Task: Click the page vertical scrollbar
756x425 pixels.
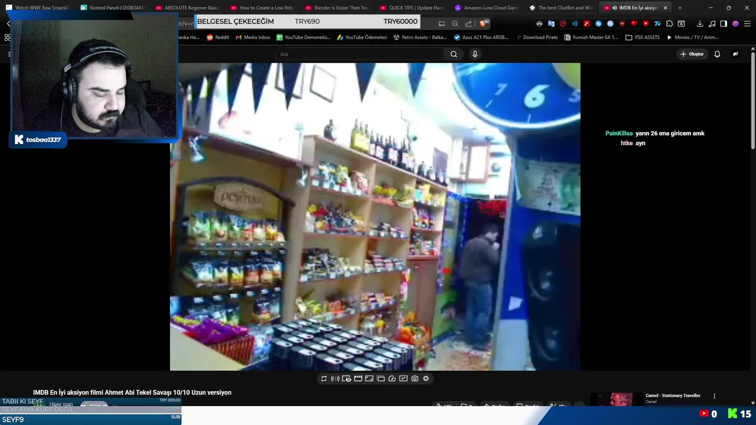Action: click(752, 100)
